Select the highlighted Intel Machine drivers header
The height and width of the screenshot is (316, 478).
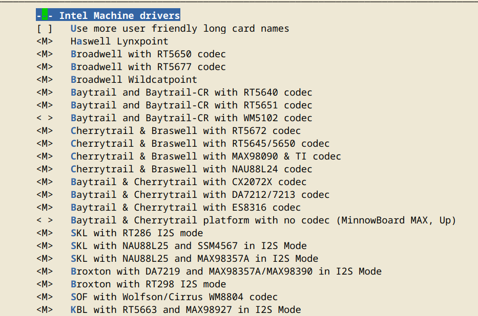tap(108, 15)
